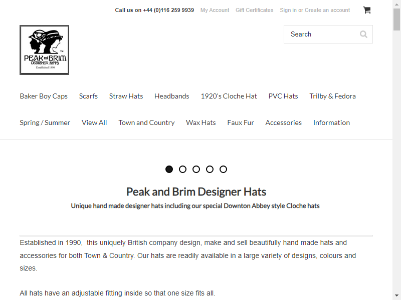Click the Peak and Brim logo
The width and height of the screenshot is (401, 300).
pyautogui.click(x=44, y=50)
